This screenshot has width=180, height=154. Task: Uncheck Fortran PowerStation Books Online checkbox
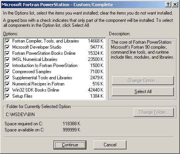tap(7, 53)
